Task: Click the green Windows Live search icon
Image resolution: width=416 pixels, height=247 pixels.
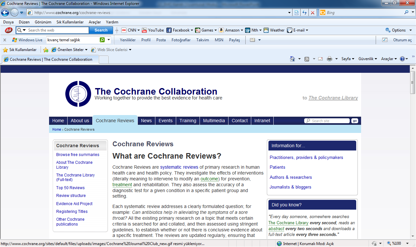Action: [x=102, y=40]
